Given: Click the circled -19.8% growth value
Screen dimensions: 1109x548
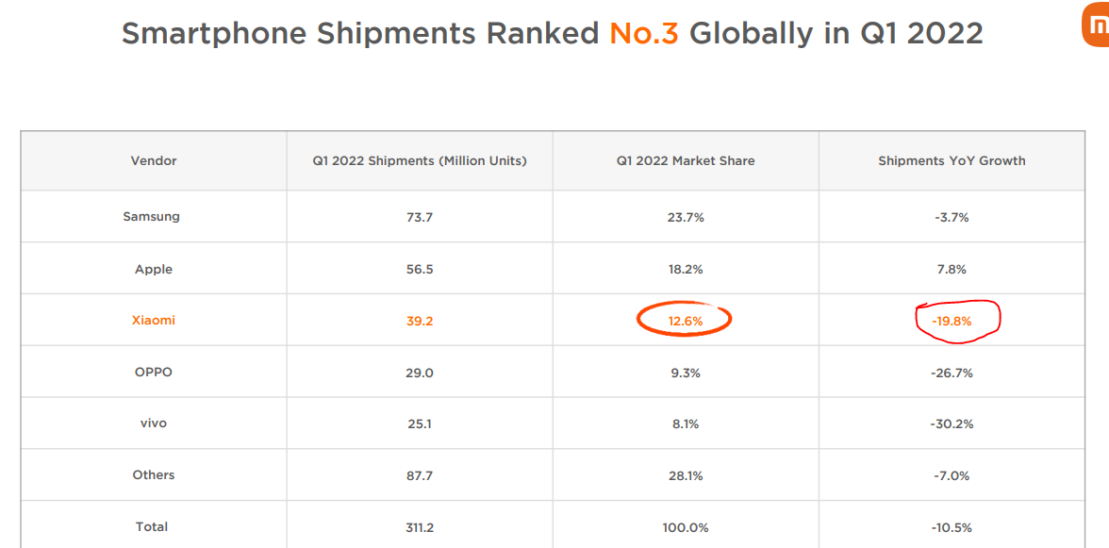Looking at the screenshot, I should (x=952, y=321).
